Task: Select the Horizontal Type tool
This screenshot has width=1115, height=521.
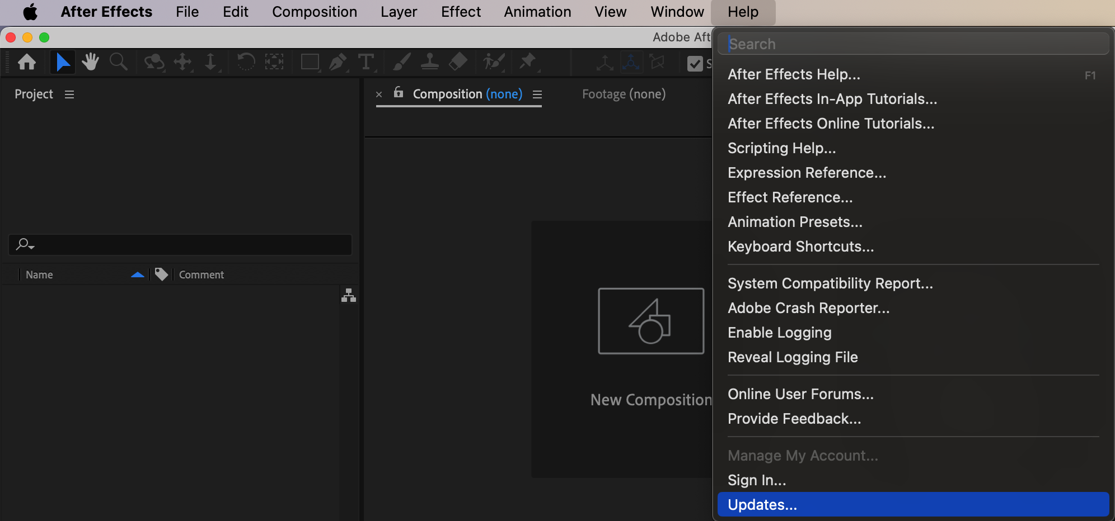Action: coord(366,61)
